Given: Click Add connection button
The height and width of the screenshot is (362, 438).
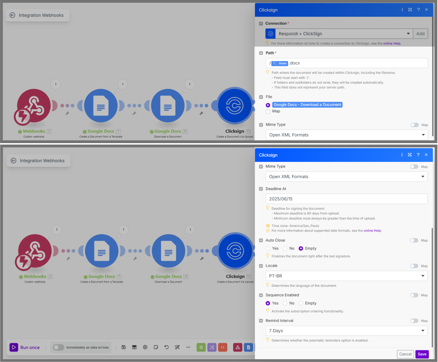Looking at the screenshot, I should coord(420,33).
